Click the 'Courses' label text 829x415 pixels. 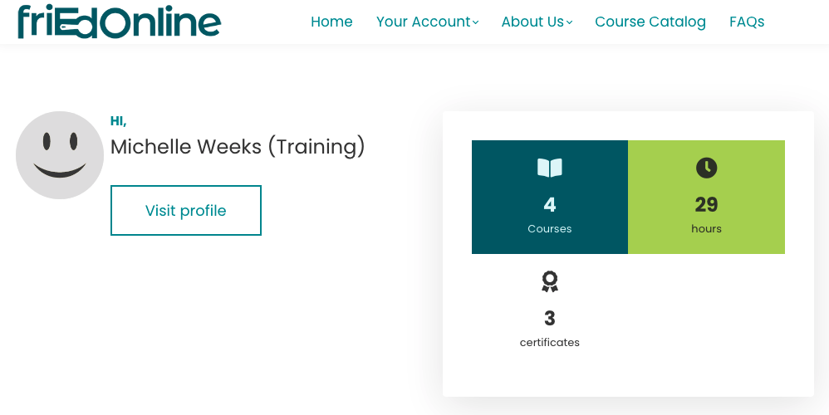550,228
